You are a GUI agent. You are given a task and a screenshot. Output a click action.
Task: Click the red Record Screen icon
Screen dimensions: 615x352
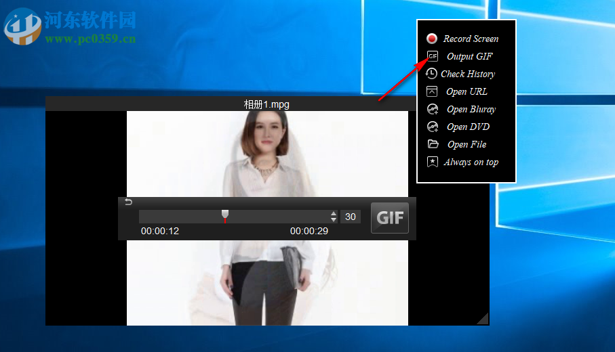(x=432, y=39)
